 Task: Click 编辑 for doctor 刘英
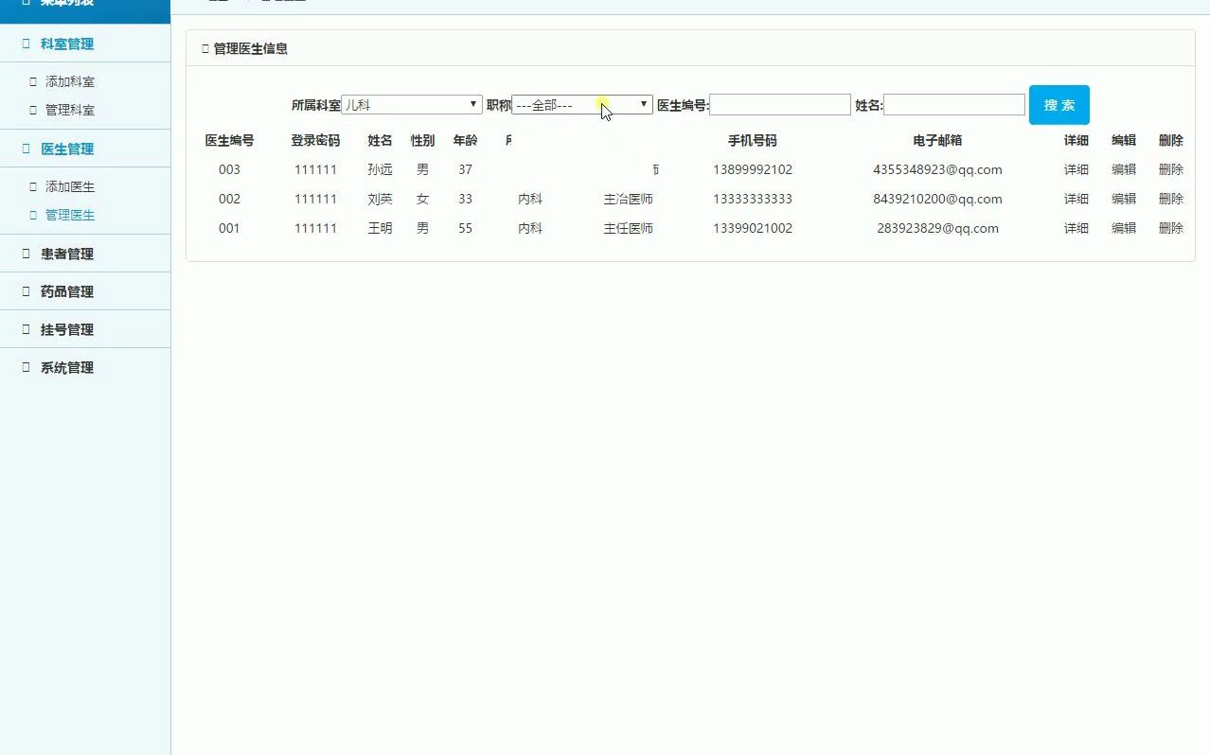(1123, 199)
